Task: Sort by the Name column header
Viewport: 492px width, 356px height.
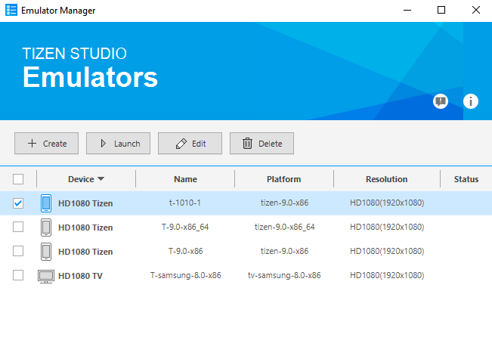Action: coord(185,179)
